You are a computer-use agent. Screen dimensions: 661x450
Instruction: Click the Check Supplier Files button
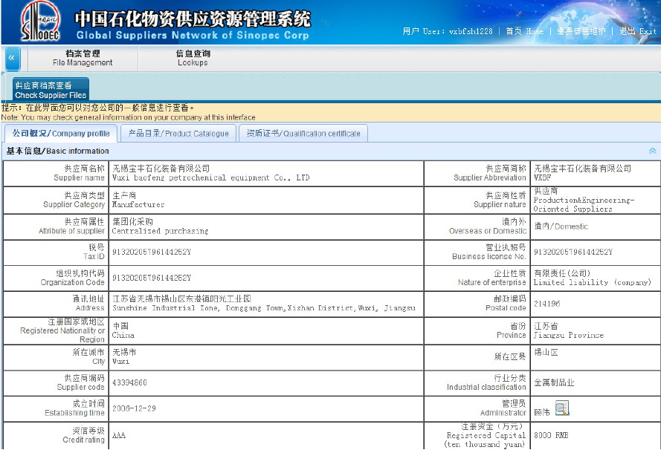click(x=51, y=90)
